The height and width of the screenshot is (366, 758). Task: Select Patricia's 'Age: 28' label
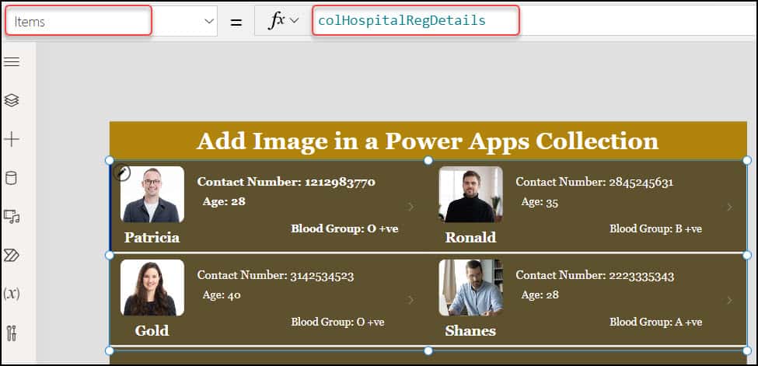[224, 201]
